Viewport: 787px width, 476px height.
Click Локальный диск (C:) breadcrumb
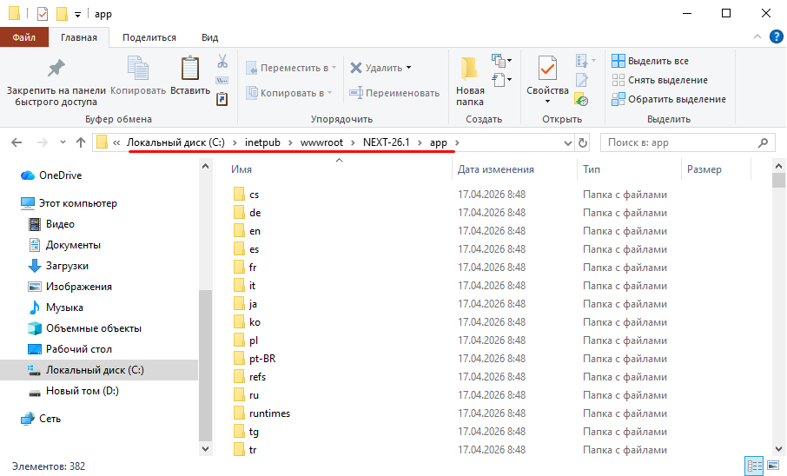click(x=175, y=142)
